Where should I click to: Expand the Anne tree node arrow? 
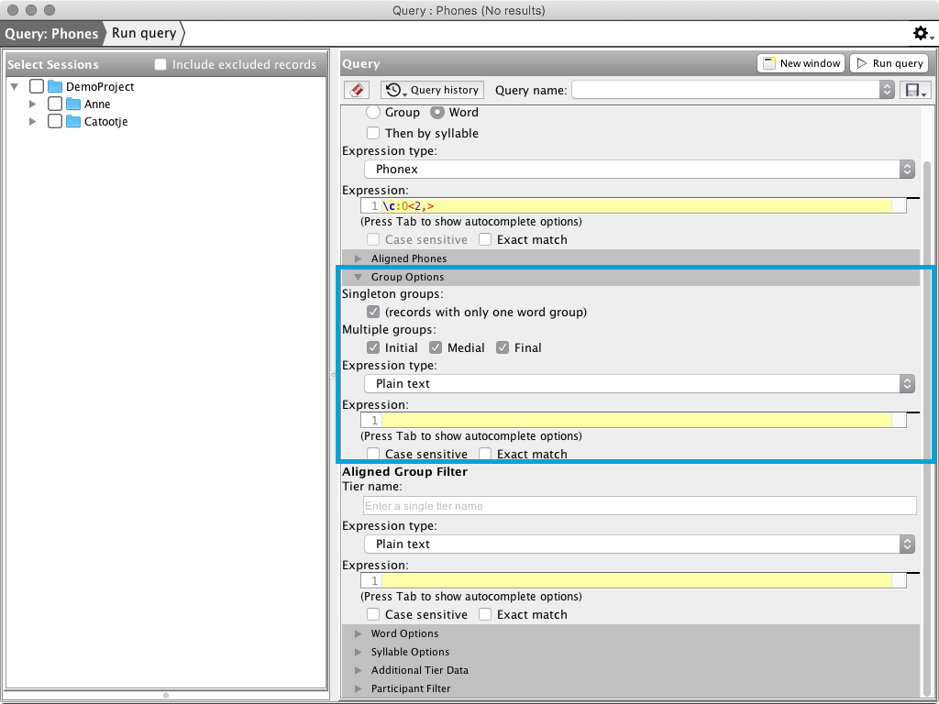click(x=33, y=104)
